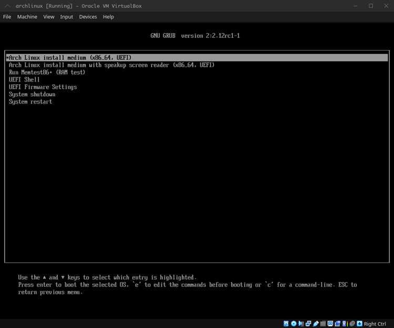Screen dimensions: 394x328
Task: Open the USB devices indicator icon
Action: pos(316,323)
